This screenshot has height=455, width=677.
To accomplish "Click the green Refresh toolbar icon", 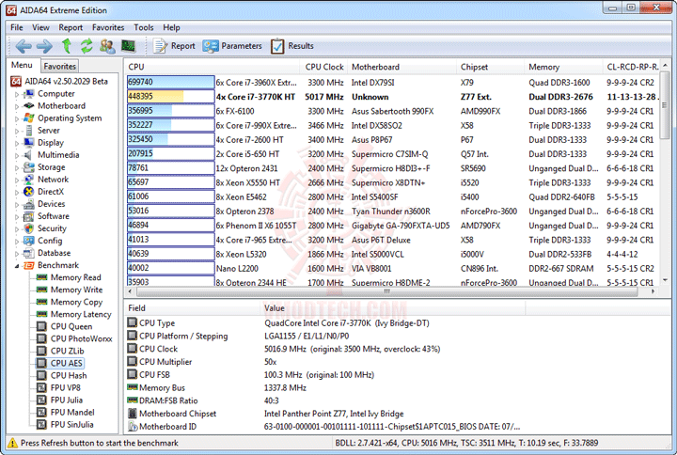I will coord(87,46).
